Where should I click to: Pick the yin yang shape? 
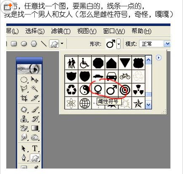pyautogui.click(x=85, y=90)
